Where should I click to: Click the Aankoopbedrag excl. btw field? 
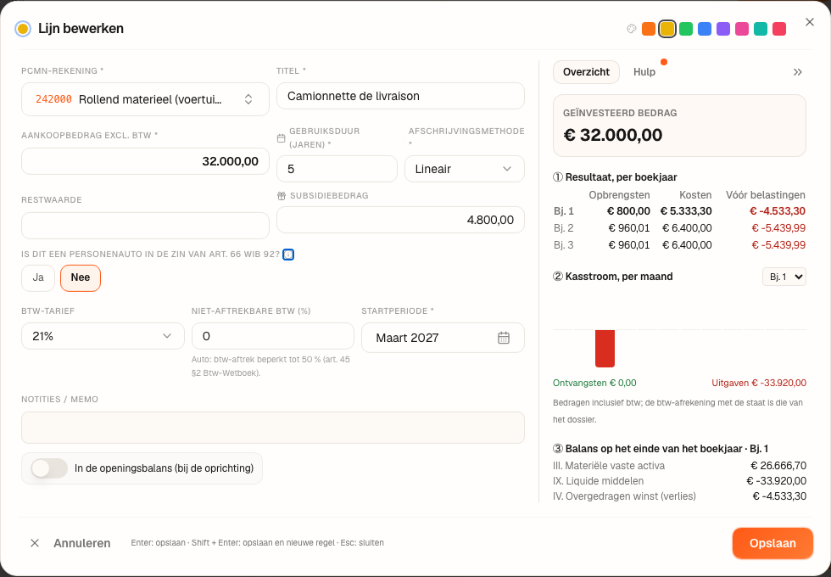tap(145, 161)
